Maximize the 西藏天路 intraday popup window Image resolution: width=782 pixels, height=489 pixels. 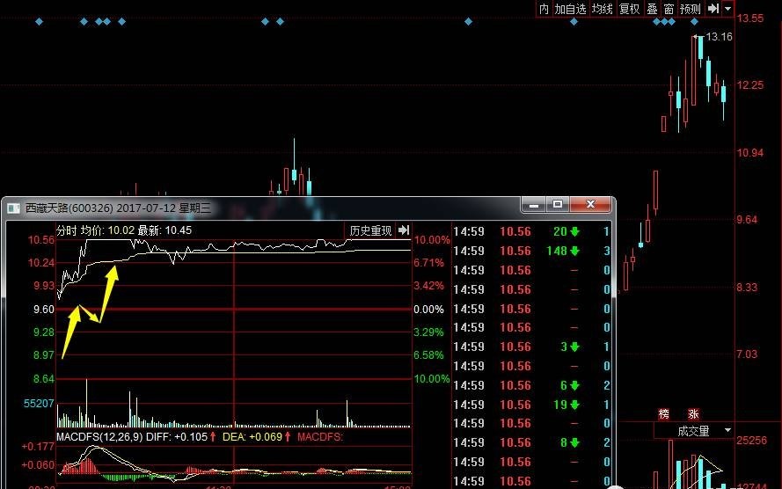pyautogui.click(x=558, y=205)
